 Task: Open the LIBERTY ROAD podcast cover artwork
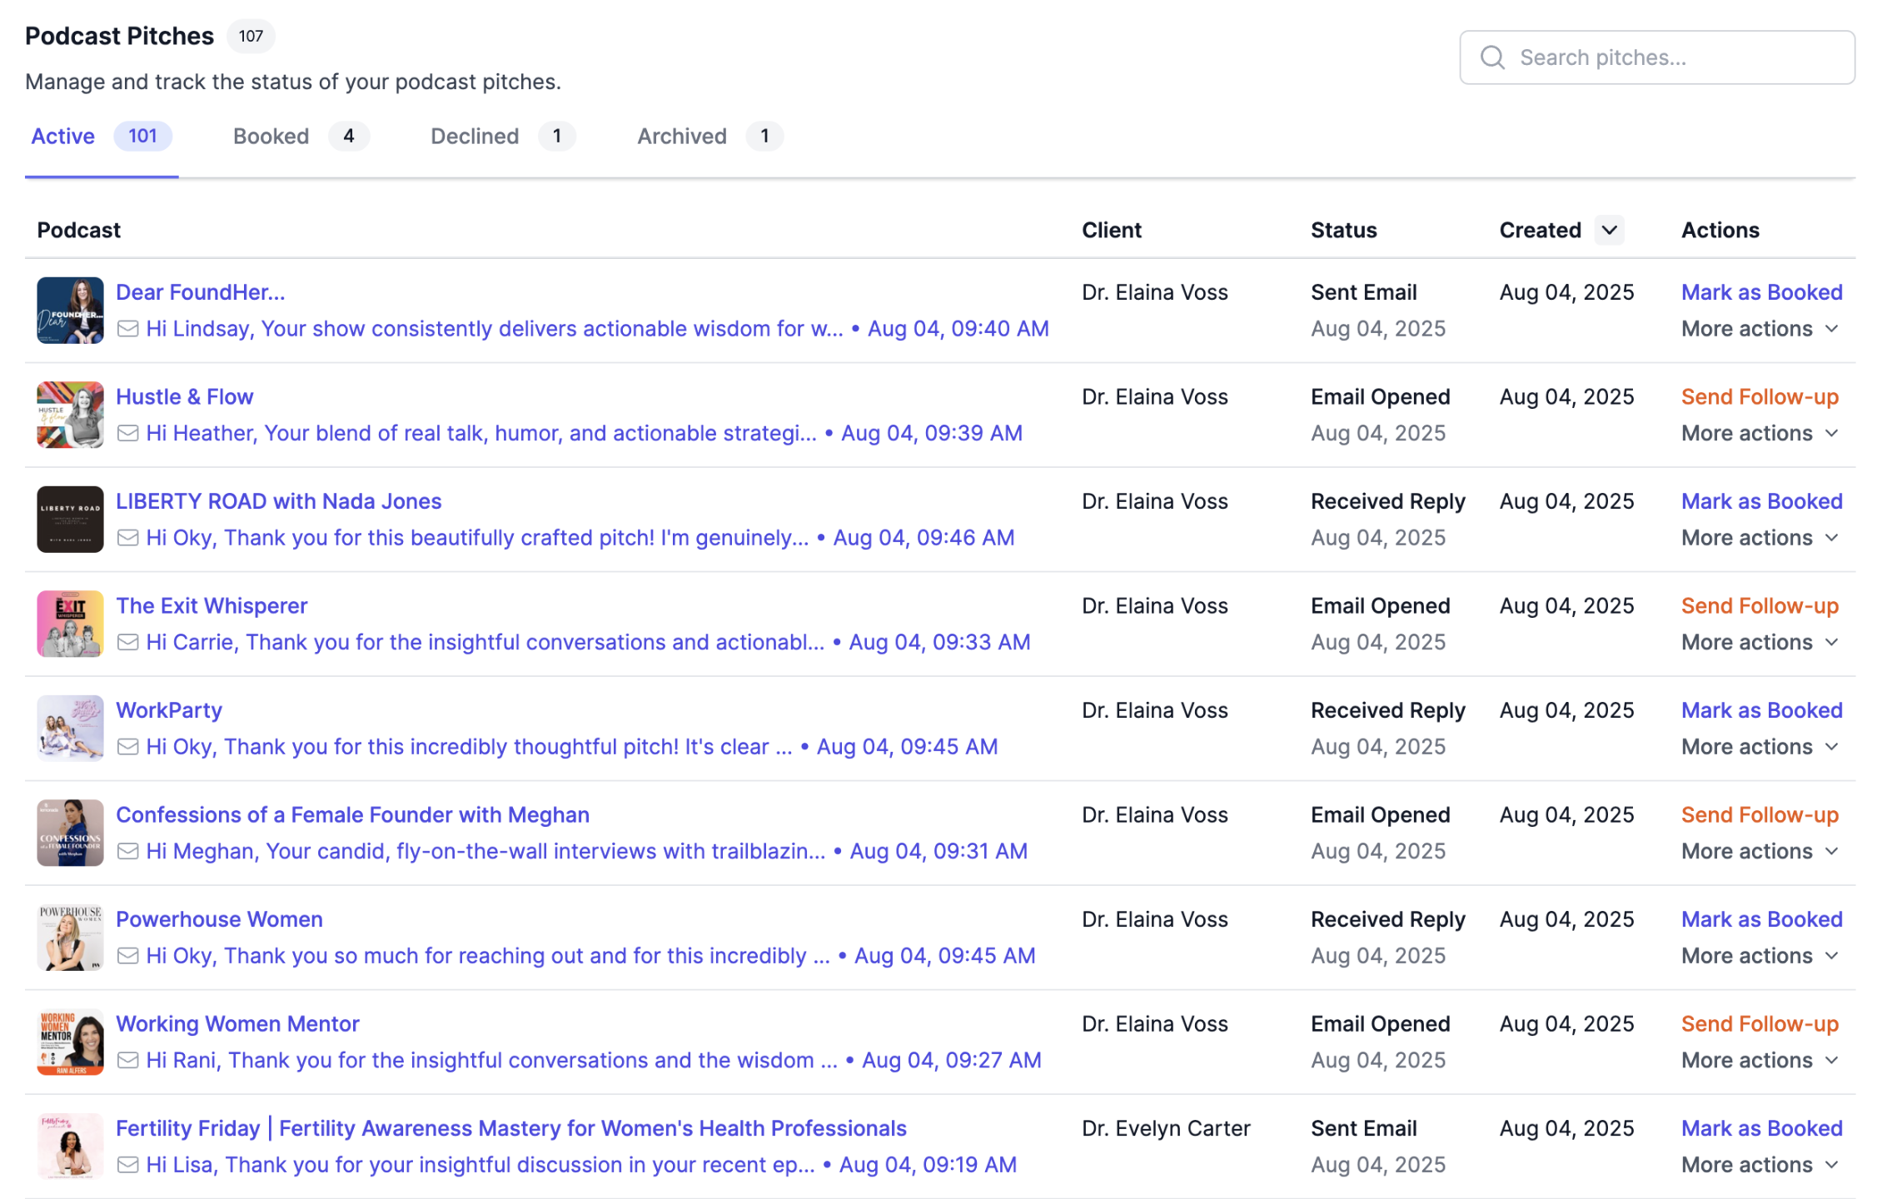(70, 519)
